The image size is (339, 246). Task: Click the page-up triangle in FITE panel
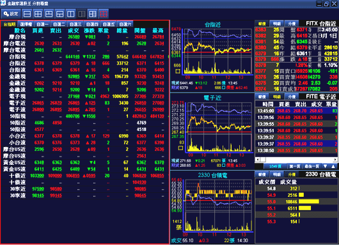333,166
